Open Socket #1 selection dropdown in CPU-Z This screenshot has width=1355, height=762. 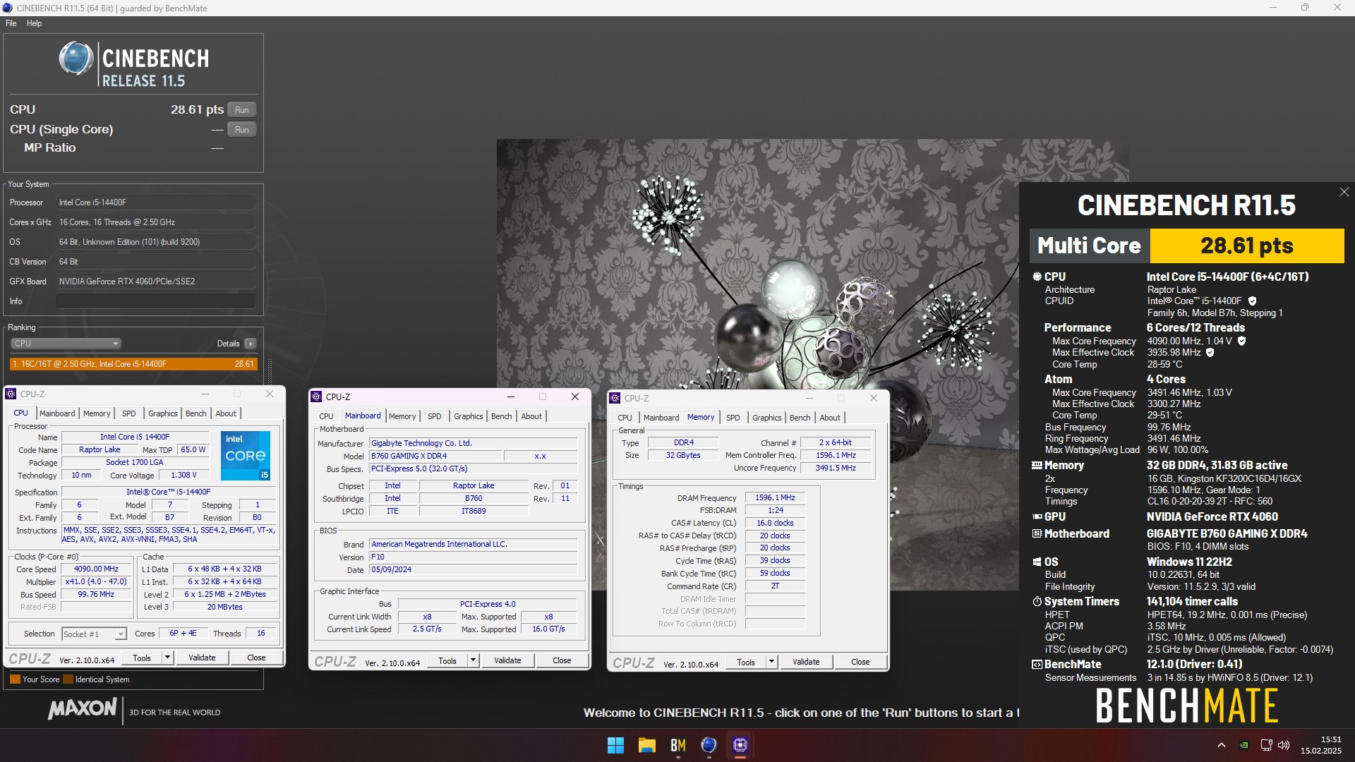click(94, 634)
